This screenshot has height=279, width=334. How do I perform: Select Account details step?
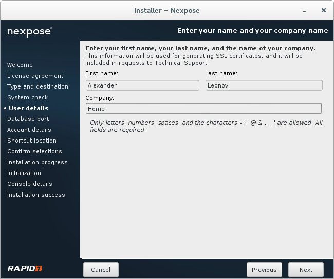(x=29, y=130)
